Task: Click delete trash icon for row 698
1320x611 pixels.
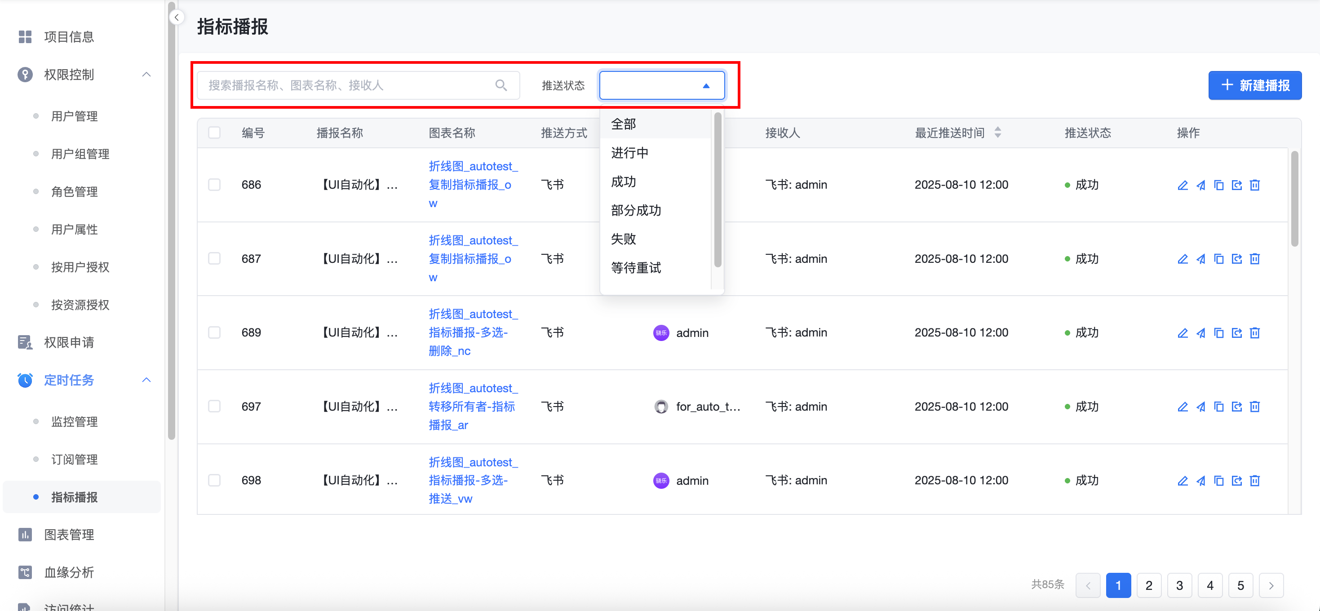Action: (x=1254, y=481)
